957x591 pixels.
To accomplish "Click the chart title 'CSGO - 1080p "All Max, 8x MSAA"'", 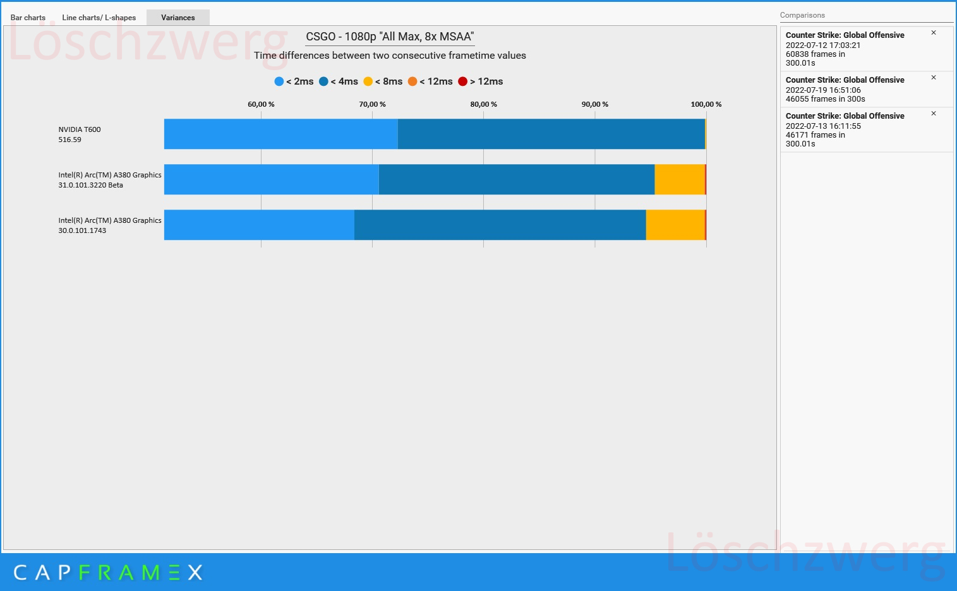I will (390, 37).
